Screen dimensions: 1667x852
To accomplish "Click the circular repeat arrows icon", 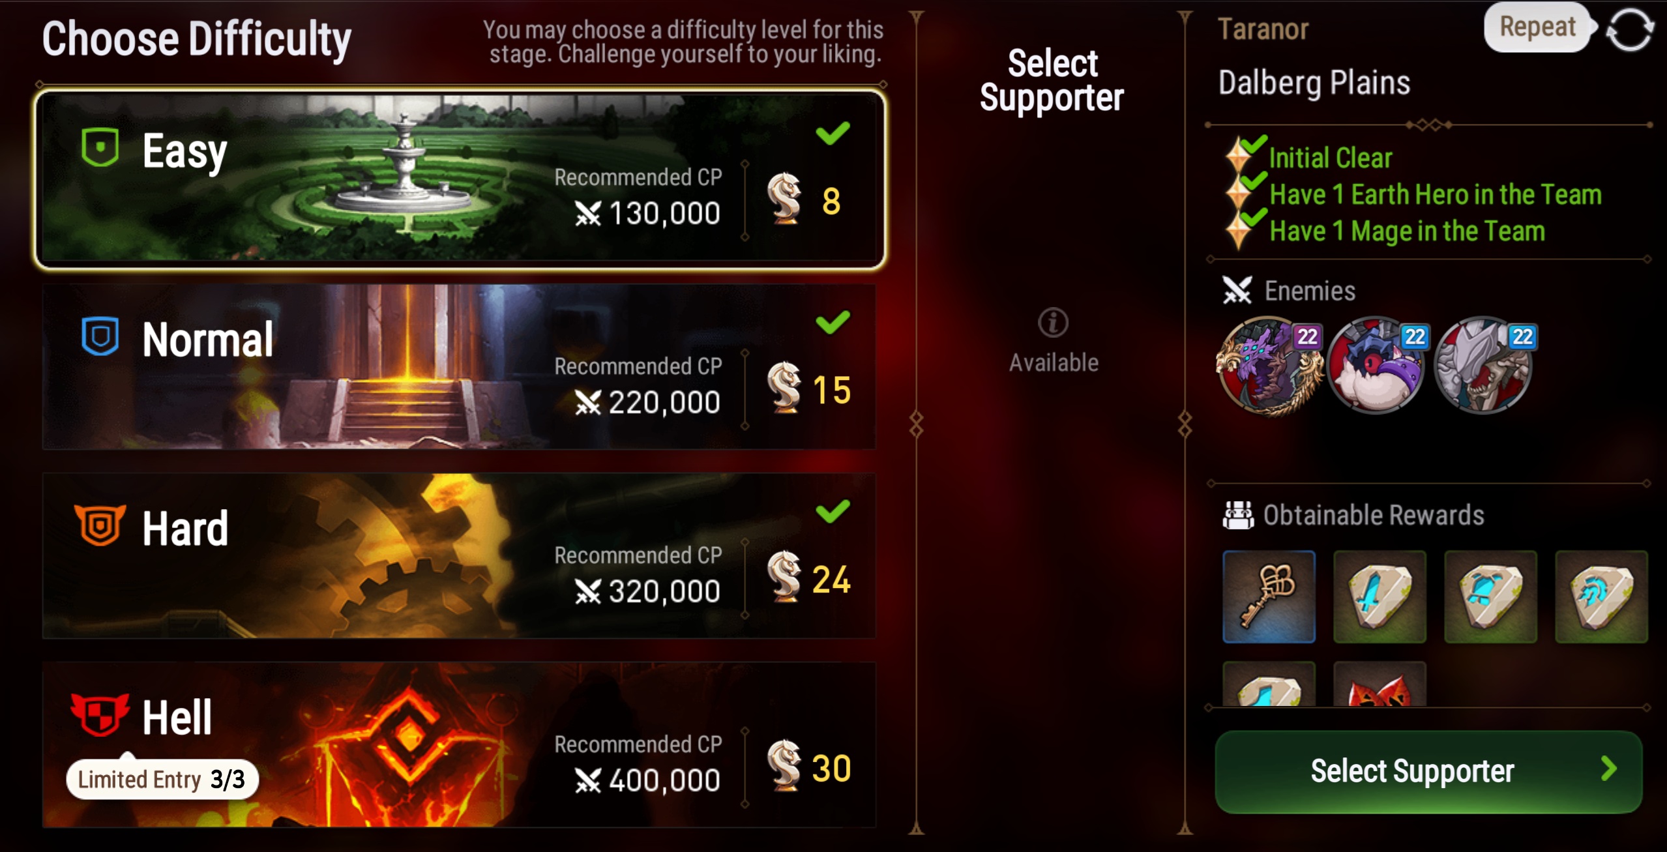I will click(1629, 29).
